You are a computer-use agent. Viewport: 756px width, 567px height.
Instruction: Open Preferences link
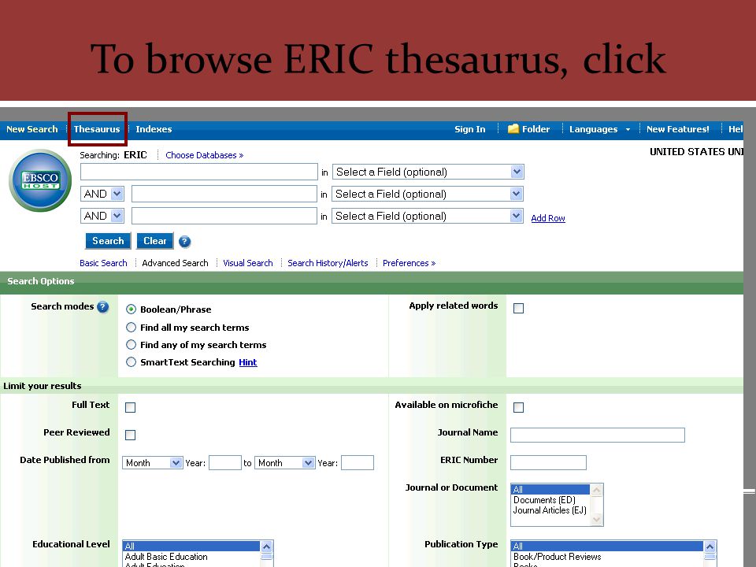pos(409,263)
